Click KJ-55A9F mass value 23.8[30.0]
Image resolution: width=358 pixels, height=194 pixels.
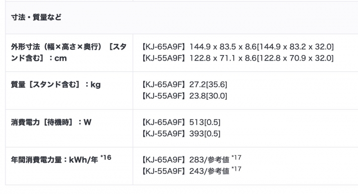[208, 96]
